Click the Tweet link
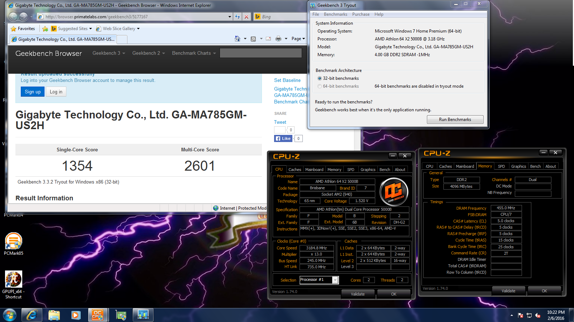Image resolution: width=574 pixels, height=322 pixels. coord(280,122)
